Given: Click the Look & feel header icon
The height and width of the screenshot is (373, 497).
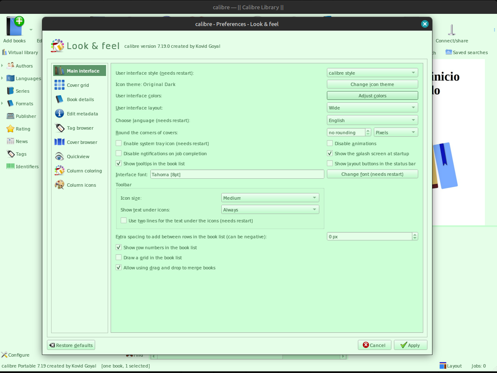Looking at the screenshot, I should pos(57,46).
